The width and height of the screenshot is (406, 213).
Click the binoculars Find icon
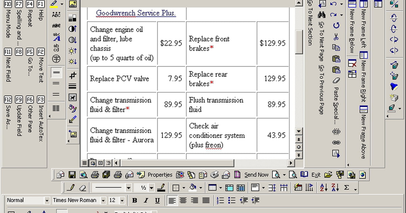(x=322, y=15)
